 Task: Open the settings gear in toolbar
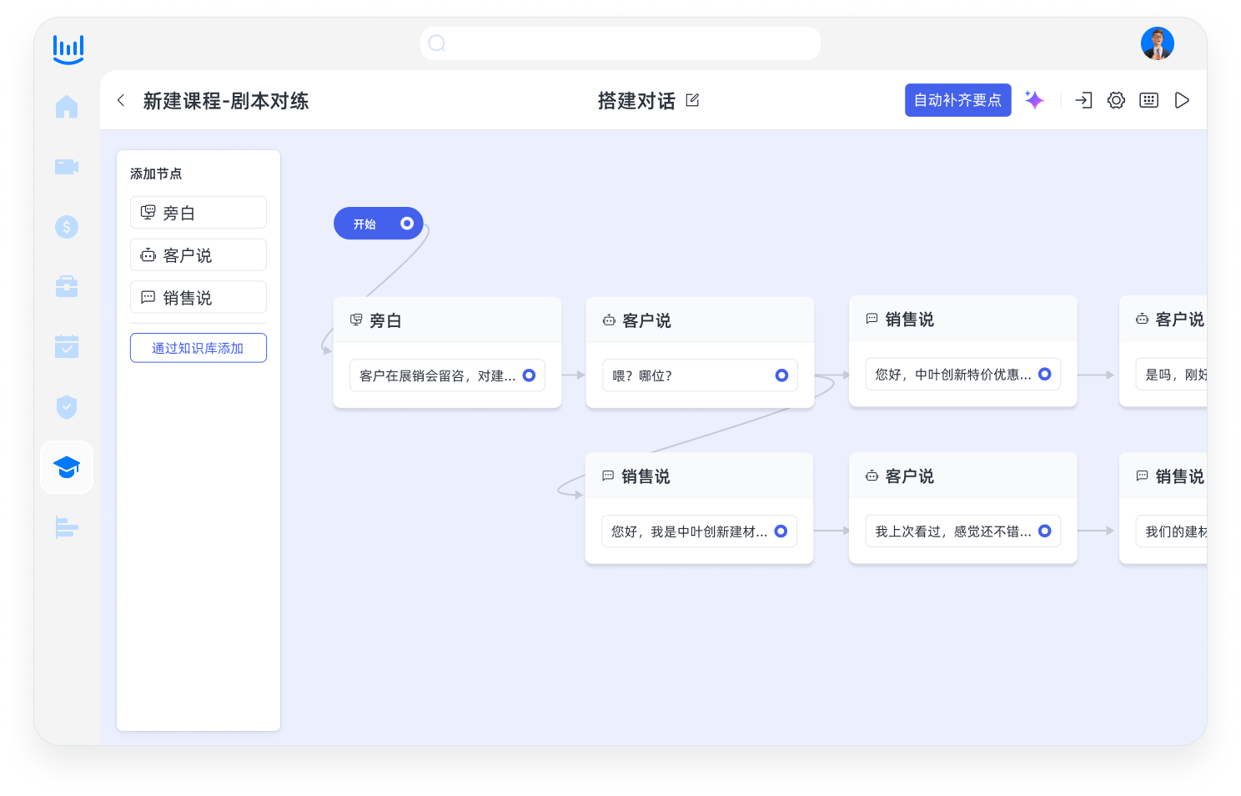tap(1116, 100)
